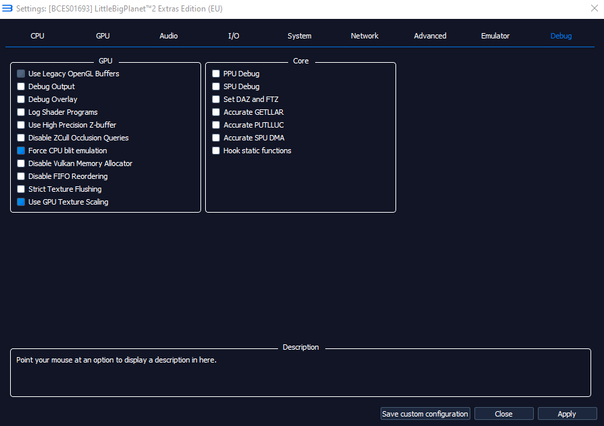Screen dimensions: 604x426
Task: Go to the I/O tab
Action: pos(234,36)
